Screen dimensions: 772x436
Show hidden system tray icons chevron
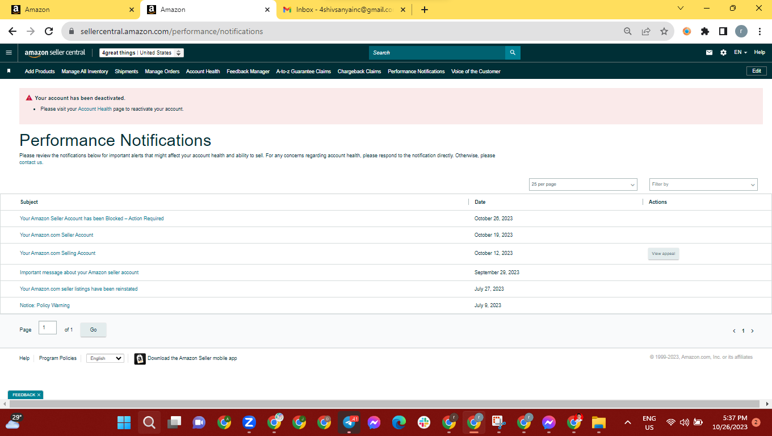coord(627,422)
